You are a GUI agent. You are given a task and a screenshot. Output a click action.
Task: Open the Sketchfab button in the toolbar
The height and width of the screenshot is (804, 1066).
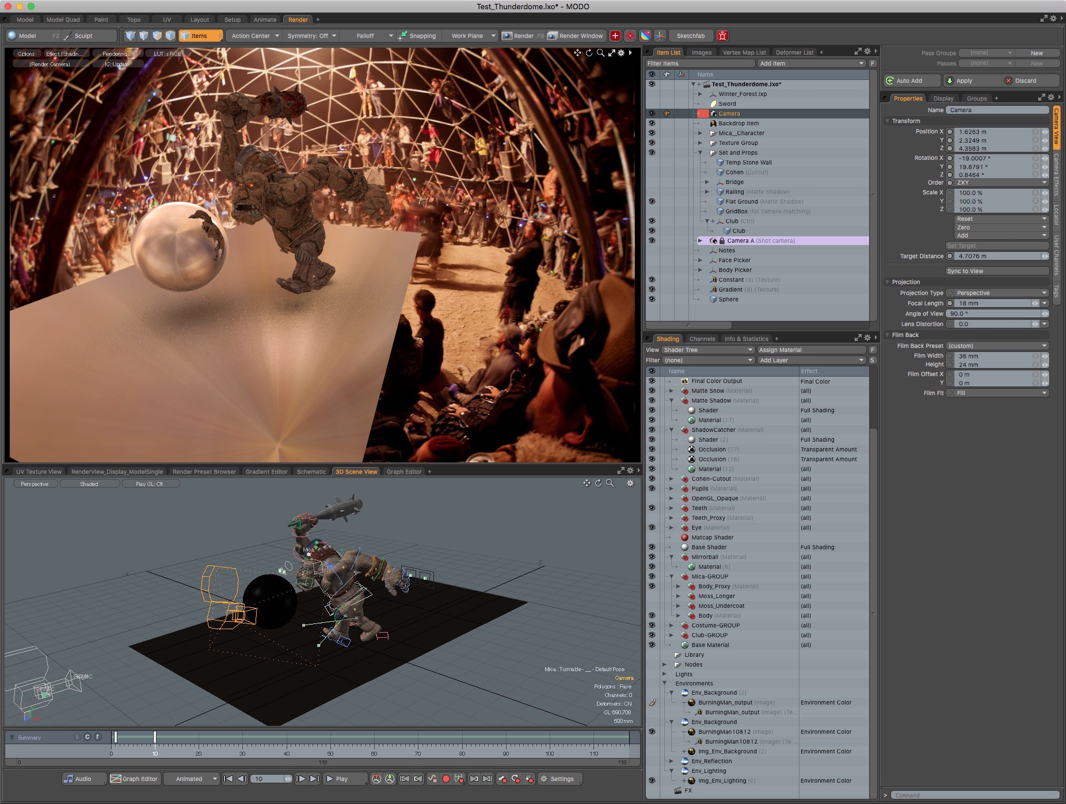click(x=690, y=36)
